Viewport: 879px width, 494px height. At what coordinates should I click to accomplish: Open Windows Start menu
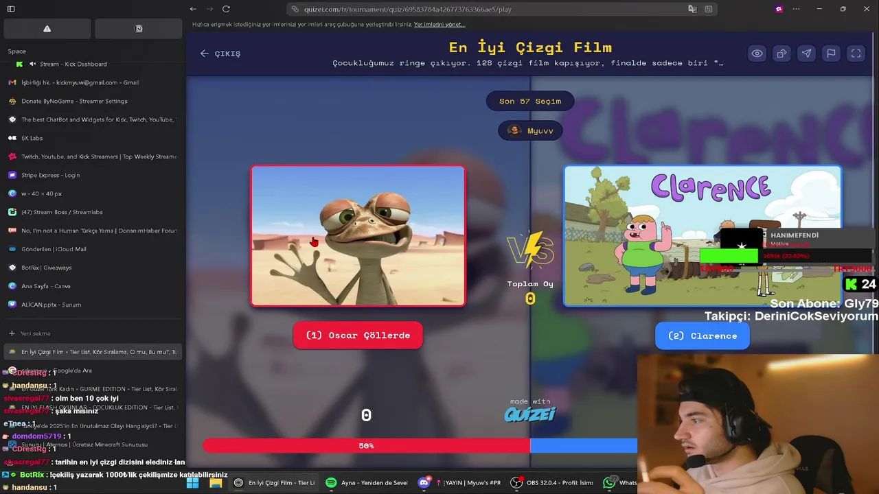pos(192,483)
